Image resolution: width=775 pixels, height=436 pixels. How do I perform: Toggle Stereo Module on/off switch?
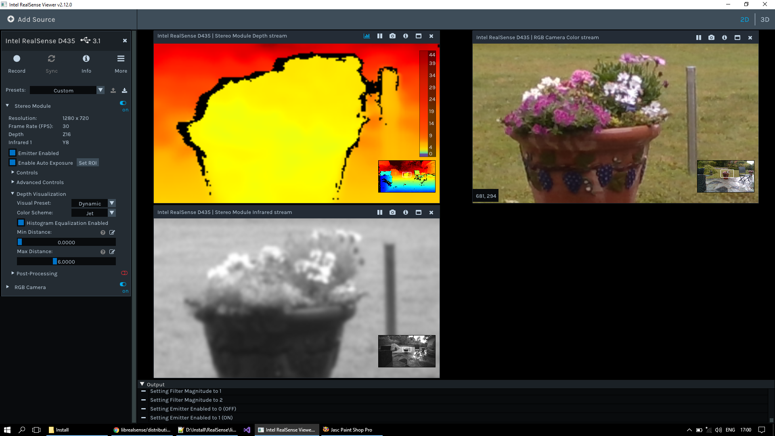[x=123, y=103]
